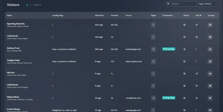Click the Conversions column header
Image resolution: width=223 pixels, height=112 pixels.
pyautogui.click(x=167, y=15)
